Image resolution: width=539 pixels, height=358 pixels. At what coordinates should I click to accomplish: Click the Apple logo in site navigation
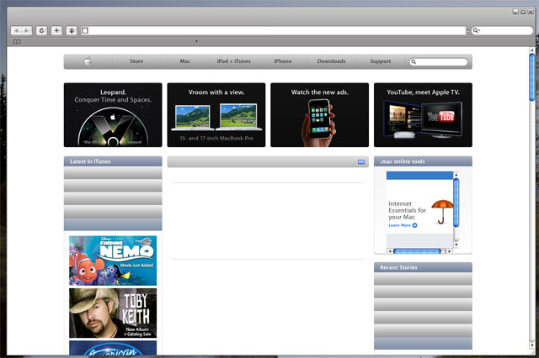coord(88,61)
